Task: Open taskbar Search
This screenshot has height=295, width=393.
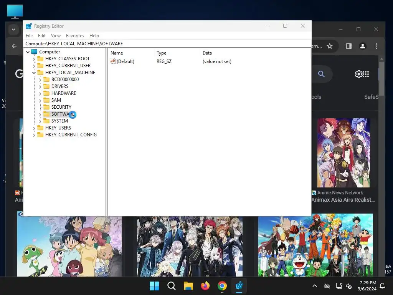Action: pos(172,286)
